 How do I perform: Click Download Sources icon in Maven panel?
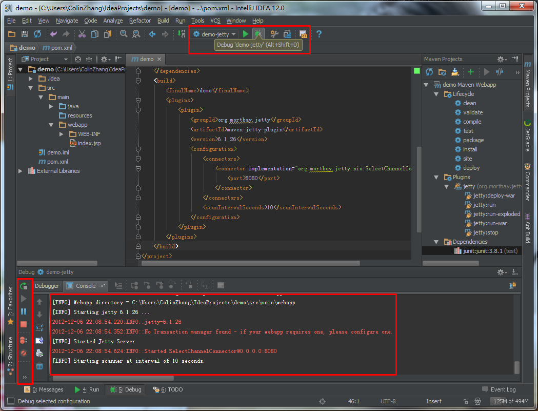[x=455, y=72]
